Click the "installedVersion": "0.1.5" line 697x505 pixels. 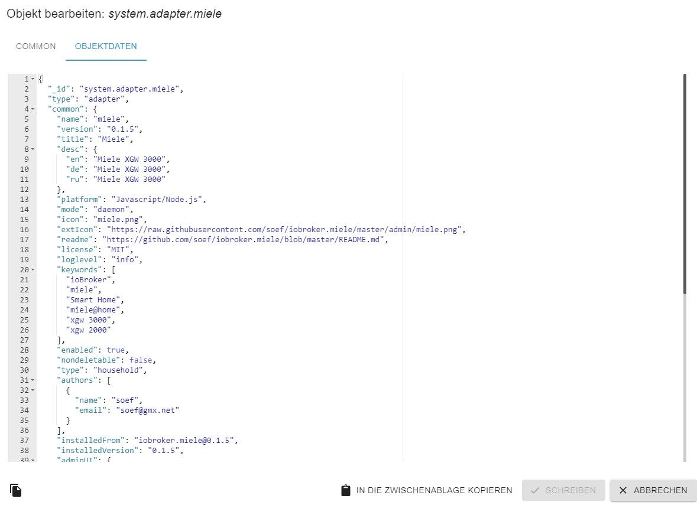(120, 451)
